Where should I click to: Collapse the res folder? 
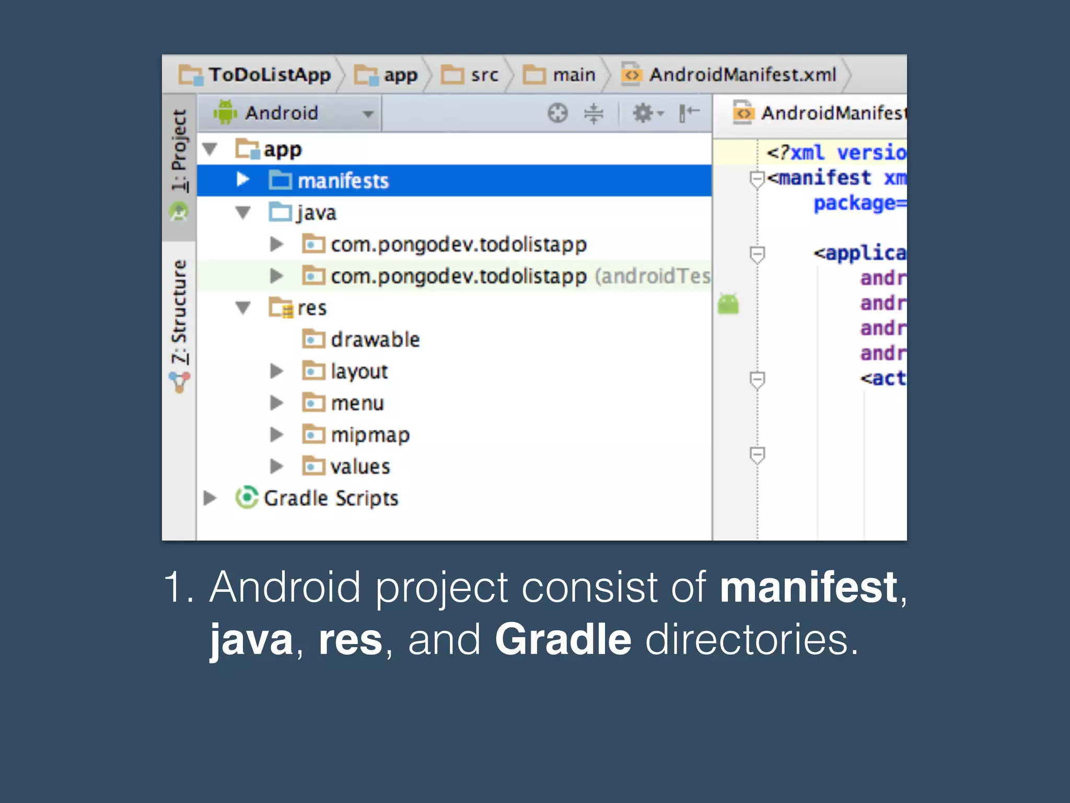(x=243, y=307)
